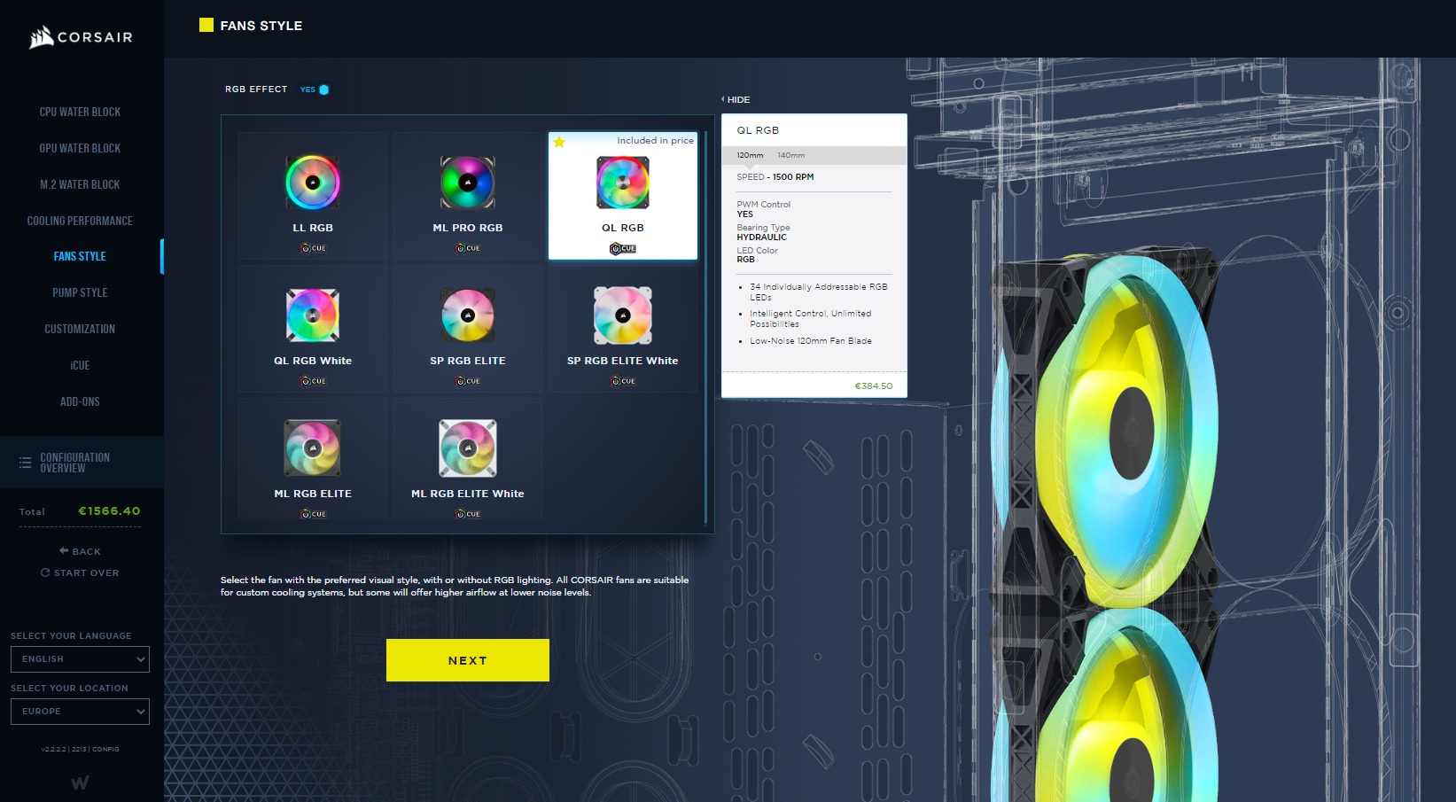Click iCUE badge under ML RGB ELITE White
The image size is (1456, 802).
point(468,514)
